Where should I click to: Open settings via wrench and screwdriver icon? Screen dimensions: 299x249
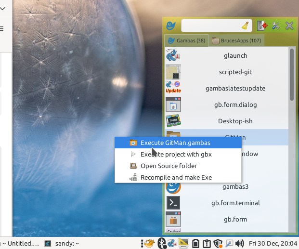coord(276,26)
